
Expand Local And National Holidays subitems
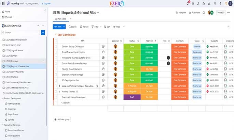pos(59,86)
